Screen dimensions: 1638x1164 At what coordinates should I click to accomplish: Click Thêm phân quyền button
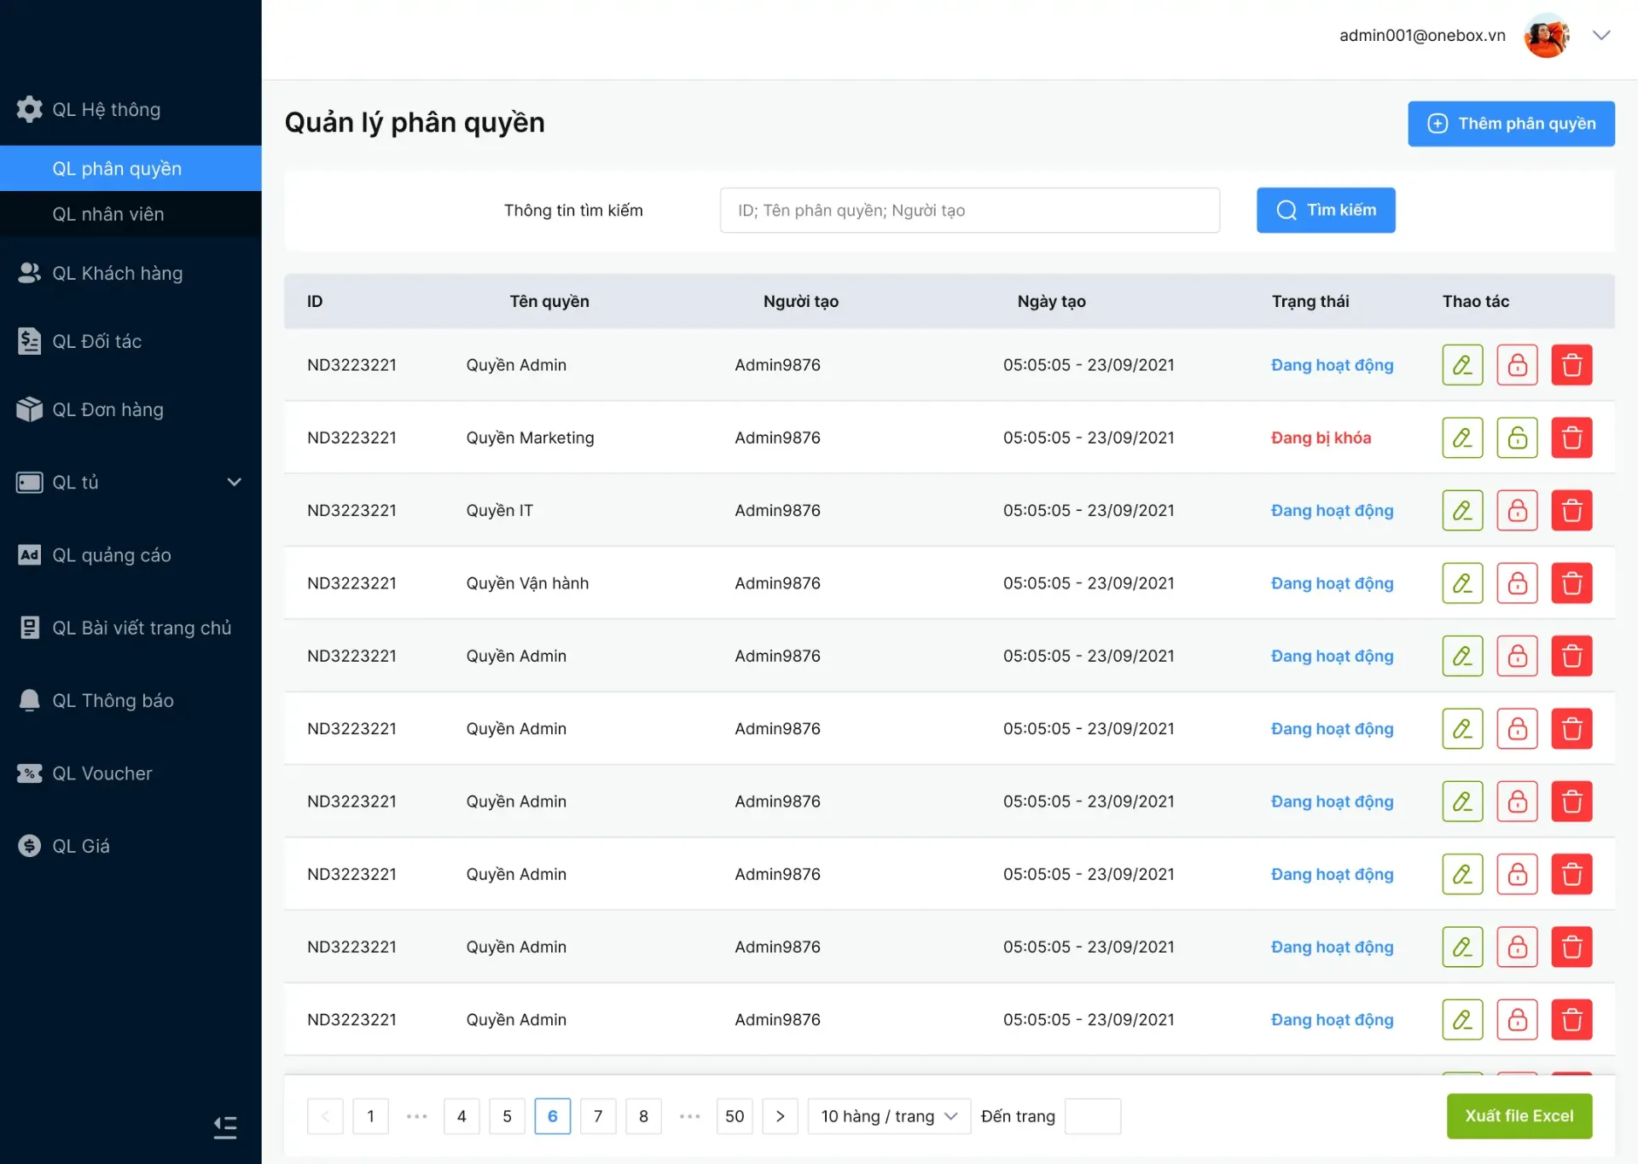point(1511,124)
